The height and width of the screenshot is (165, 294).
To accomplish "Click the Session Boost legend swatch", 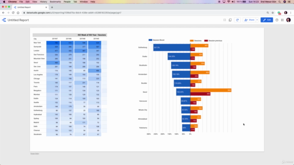I will [150, 40].
